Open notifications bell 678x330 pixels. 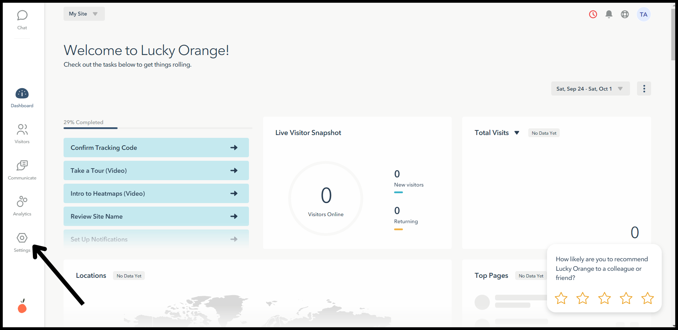[609, 14]
